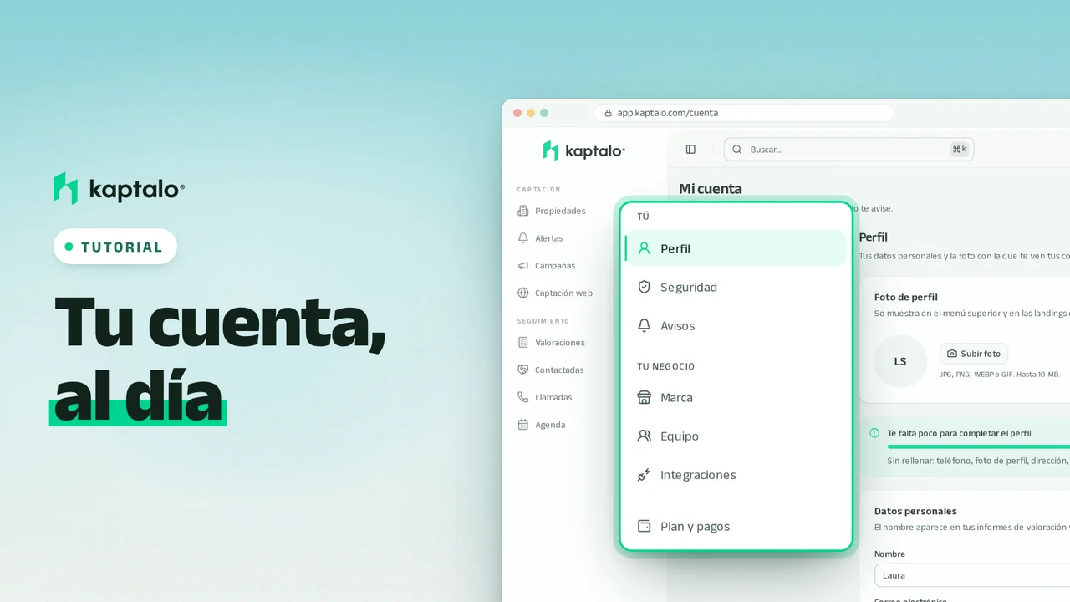Click the Integraciones plug icon
The width and height of the screenshot is (1070, 602).
click(x=644, y=475)
